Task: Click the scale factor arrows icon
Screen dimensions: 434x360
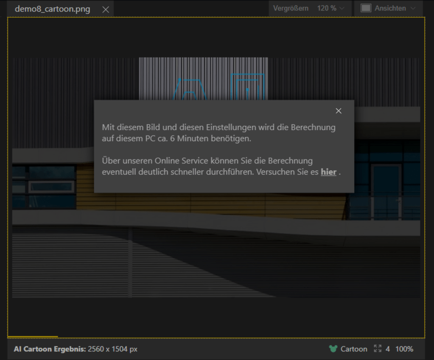Action: 378,349
